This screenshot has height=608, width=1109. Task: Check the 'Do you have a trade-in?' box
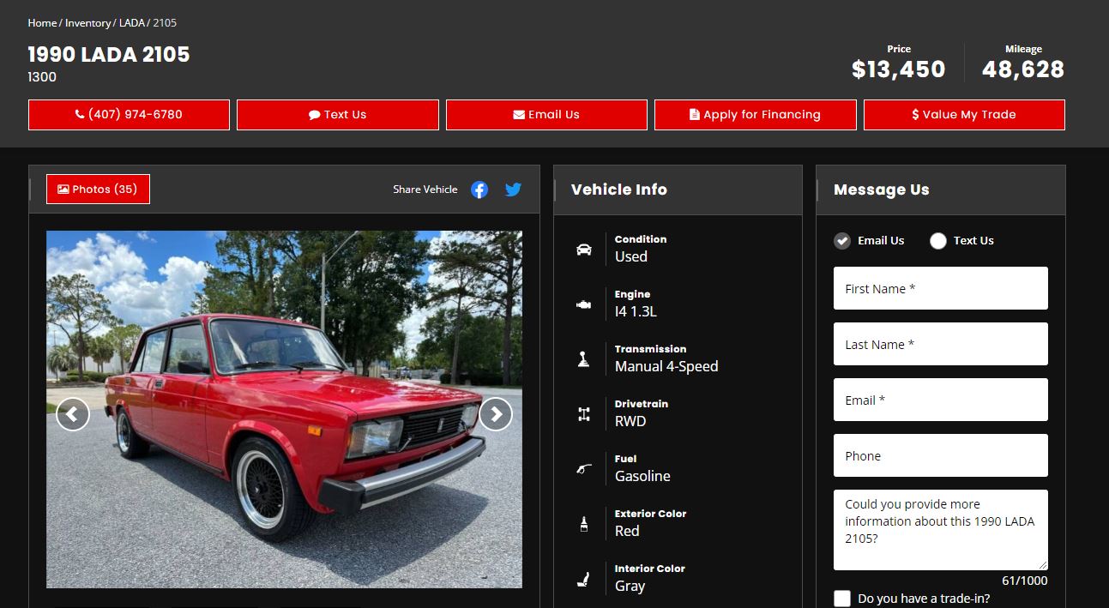coord(842,599)
